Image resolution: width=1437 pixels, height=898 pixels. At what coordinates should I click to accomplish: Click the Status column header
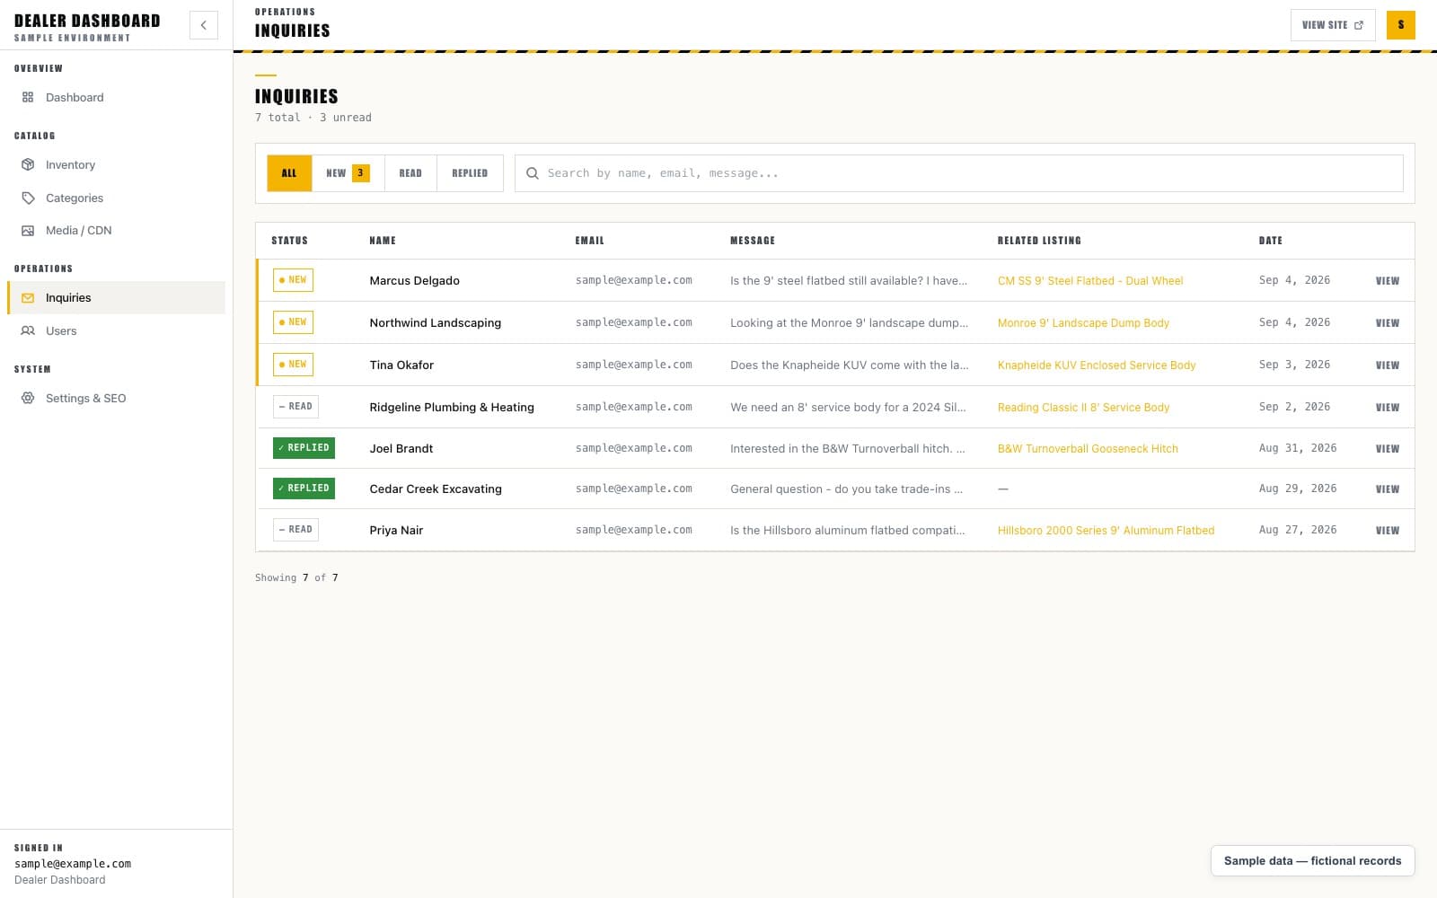[x=289, y=241]
